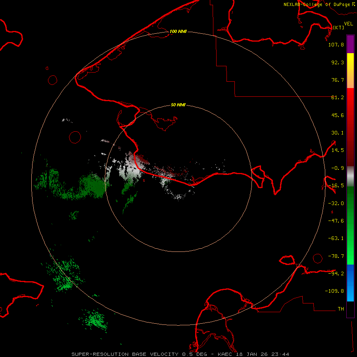Pick the red segment of the velocity scale
357x357 pixels.
tap(350, 127)
